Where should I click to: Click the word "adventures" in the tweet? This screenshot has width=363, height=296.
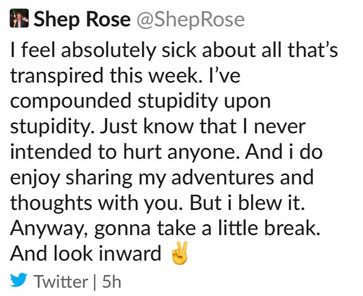pyautogui.click(x=223, y=178)
